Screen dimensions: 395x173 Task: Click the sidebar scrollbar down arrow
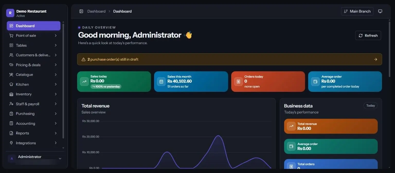(x=63, y=148)
